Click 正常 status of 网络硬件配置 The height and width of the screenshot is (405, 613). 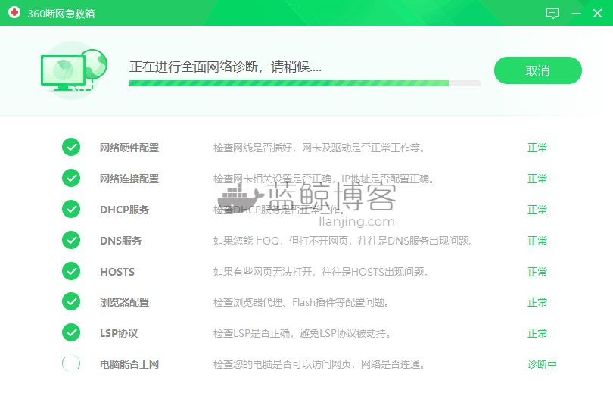tap(537, 148)
